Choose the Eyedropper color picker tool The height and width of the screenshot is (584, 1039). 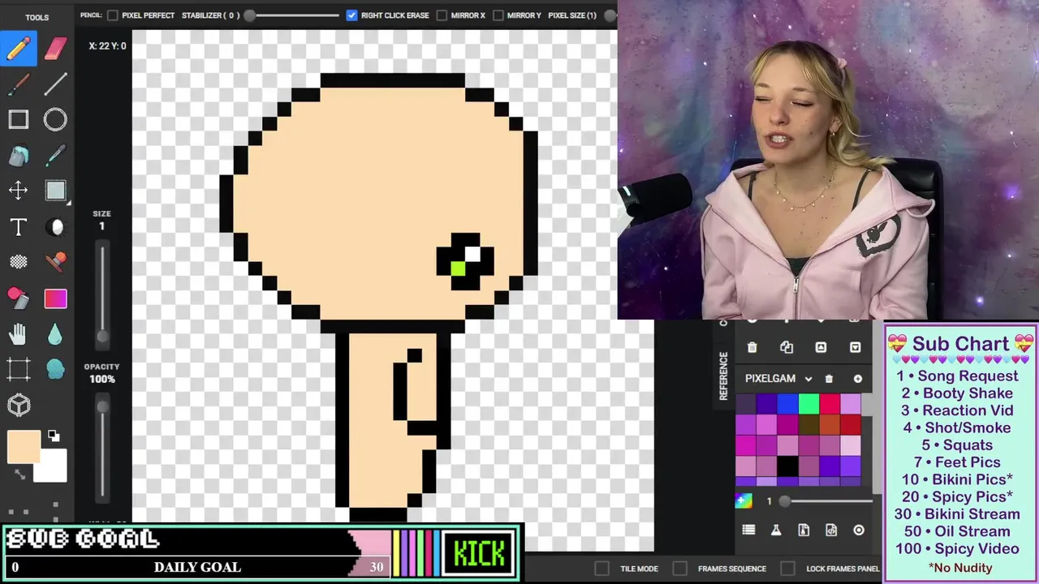tap(55, 156)
